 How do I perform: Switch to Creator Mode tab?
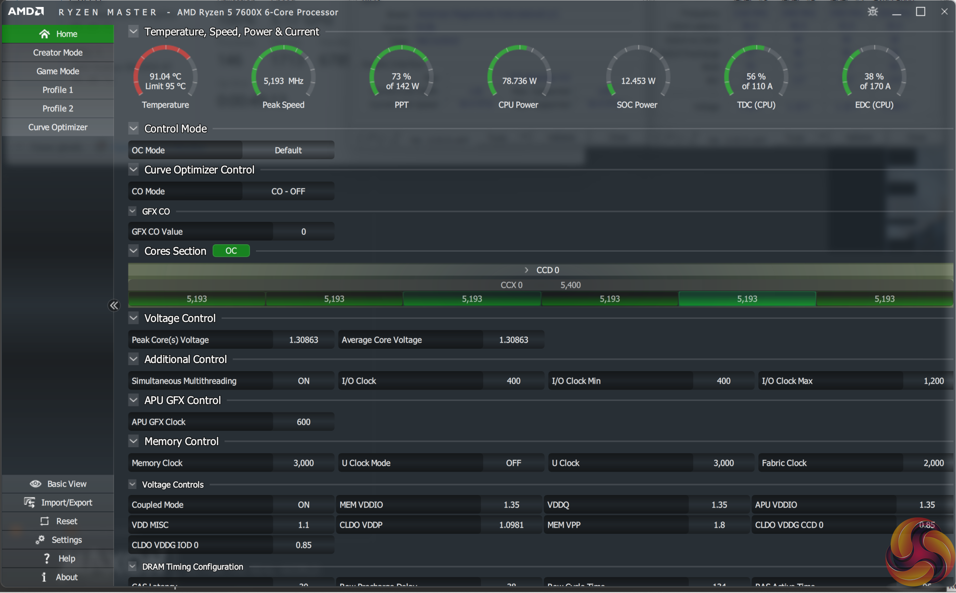pyautogui.click(x=58, y=53)
